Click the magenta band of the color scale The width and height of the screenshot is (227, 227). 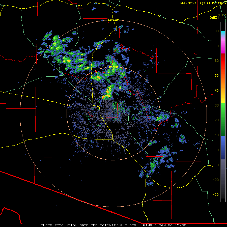223,46
